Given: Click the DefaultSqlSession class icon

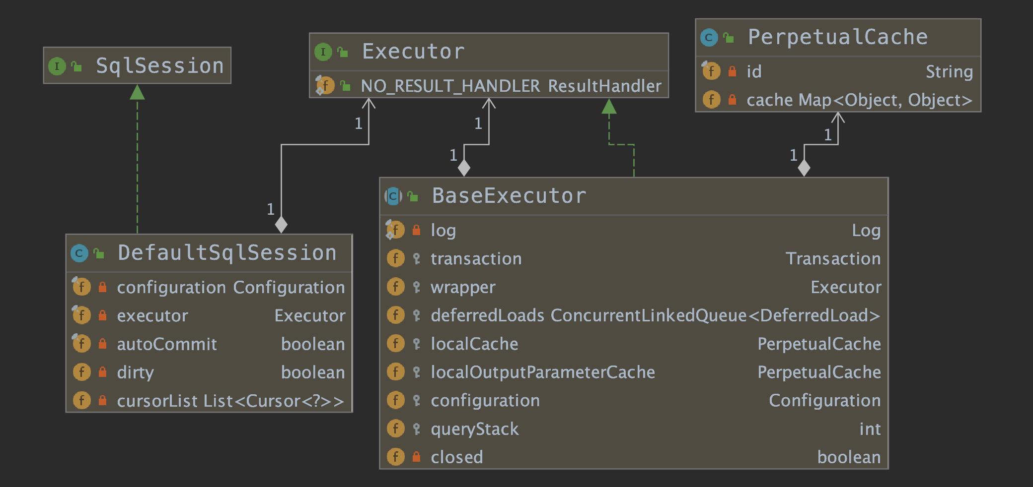Looking at the screenshot, I should [79, 253].
